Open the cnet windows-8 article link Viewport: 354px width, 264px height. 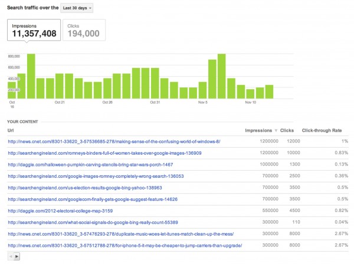[114, 142]
